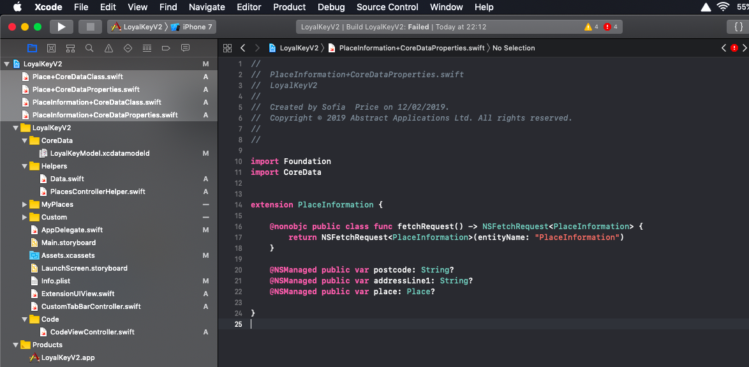Open the Find navigator magnifier icon
The width and height of the screenshot is (749, 367).
point(89,48)
